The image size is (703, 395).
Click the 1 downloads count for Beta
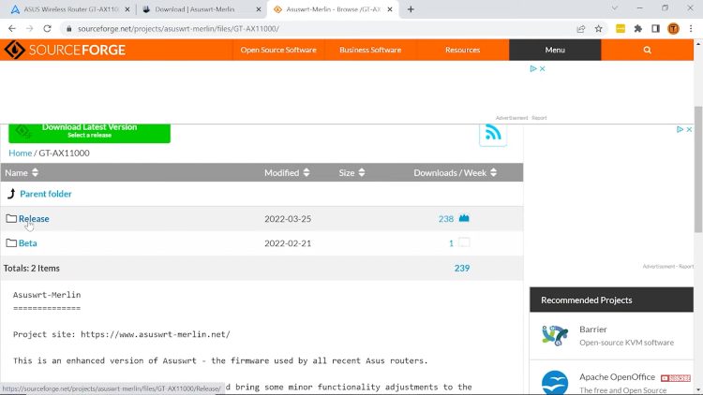451,243
